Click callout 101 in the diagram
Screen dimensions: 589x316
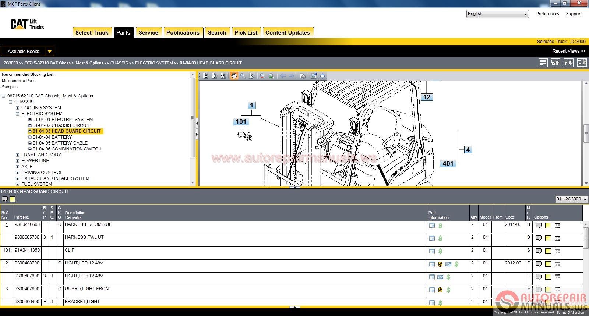click(241, 122)
